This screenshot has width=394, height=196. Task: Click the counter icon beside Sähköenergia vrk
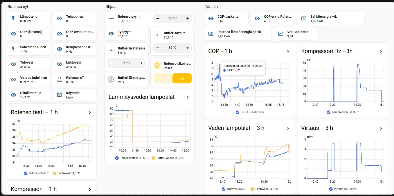(304, 19)
